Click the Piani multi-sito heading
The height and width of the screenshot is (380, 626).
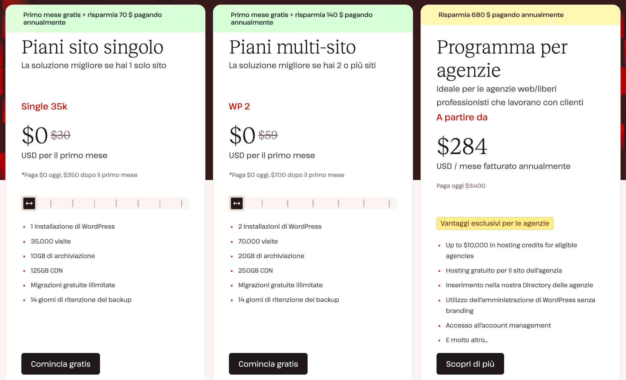point(292,47)
